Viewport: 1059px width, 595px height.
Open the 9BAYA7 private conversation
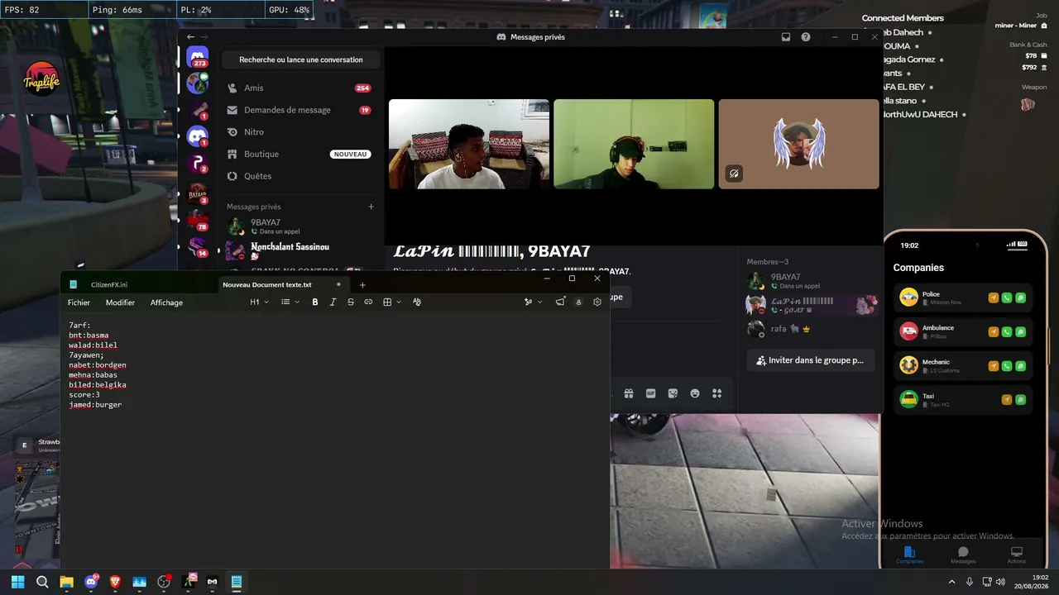299,226
